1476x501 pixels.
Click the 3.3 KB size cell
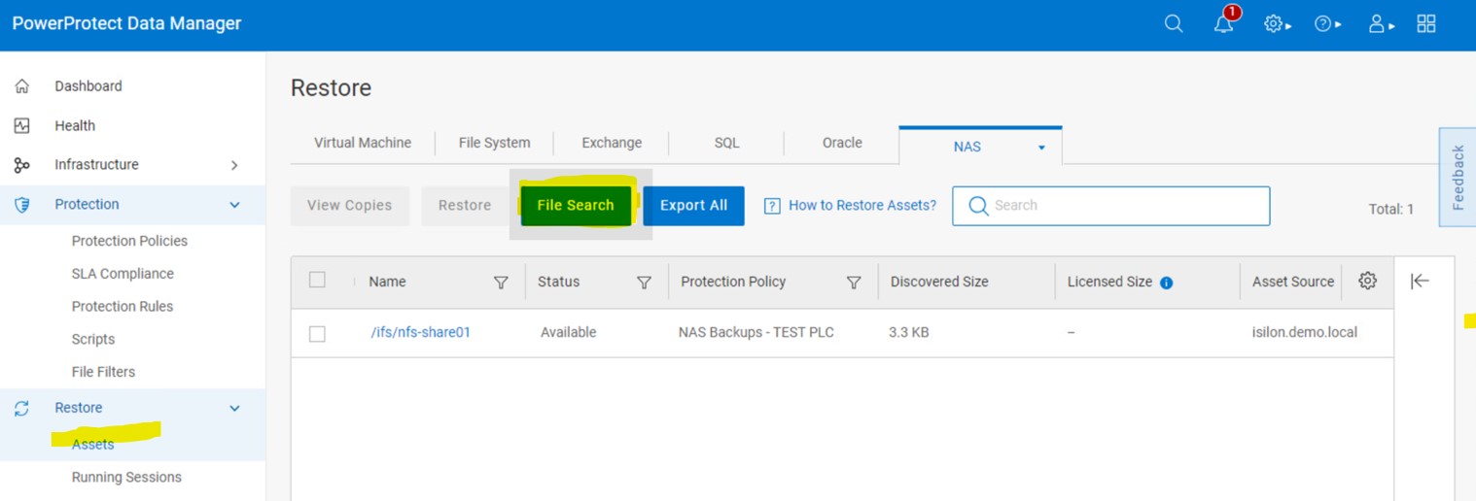(909, 332)
